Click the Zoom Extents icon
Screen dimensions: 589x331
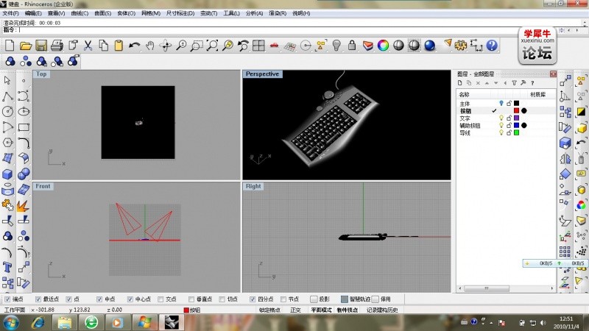pyautogui.click(x=212, y=46)
